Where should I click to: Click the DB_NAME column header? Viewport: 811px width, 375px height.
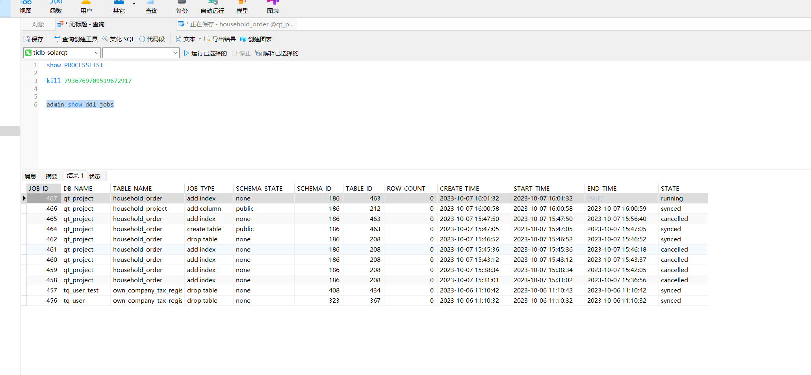pos(86,188)
